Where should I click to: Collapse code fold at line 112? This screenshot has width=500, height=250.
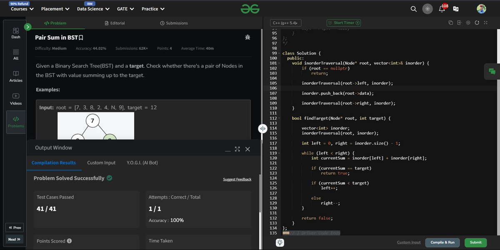[x=279, y=118]
